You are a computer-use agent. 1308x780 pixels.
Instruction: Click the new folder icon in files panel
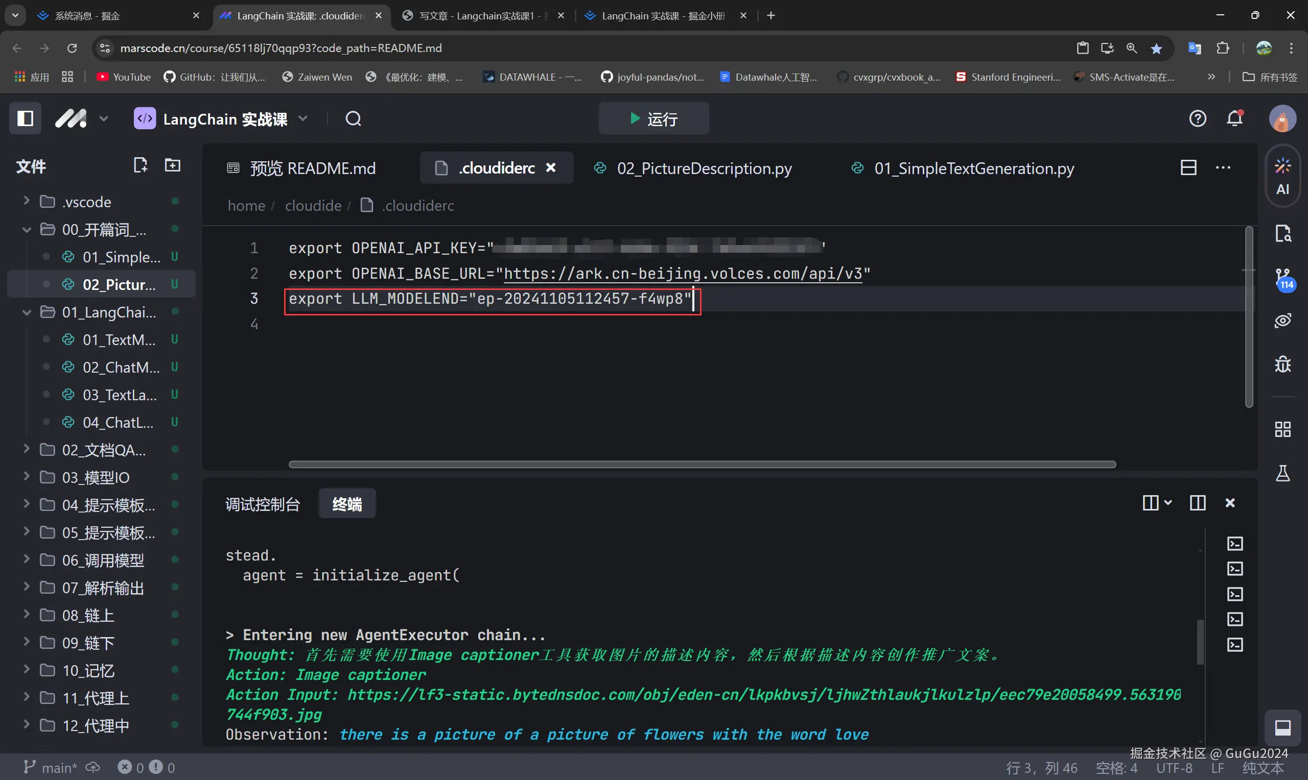(x=173, y=165)
